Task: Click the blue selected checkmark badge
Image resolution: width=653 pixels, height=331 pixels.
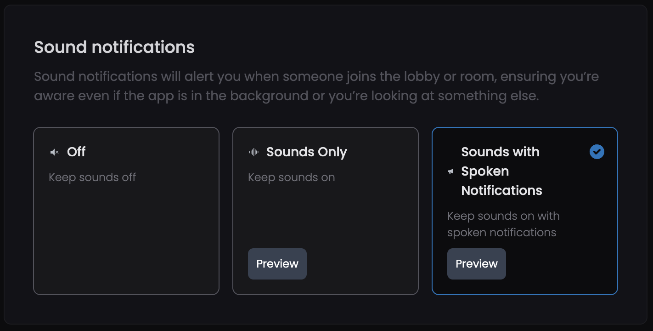Action: tap(597, 152)
